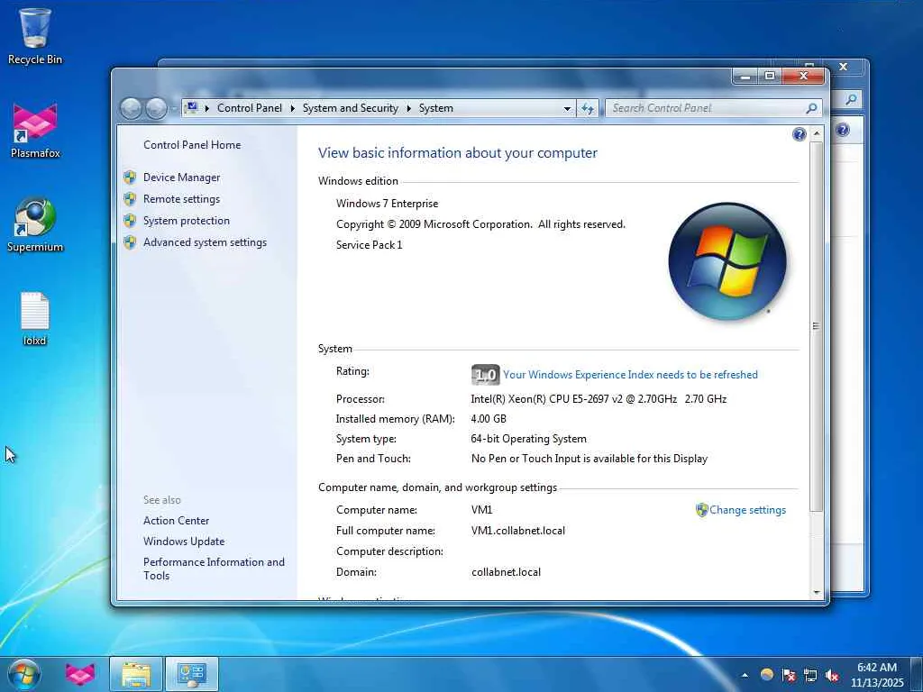Click the help icon in background window

pyautogui.click(x=843, y=130)
